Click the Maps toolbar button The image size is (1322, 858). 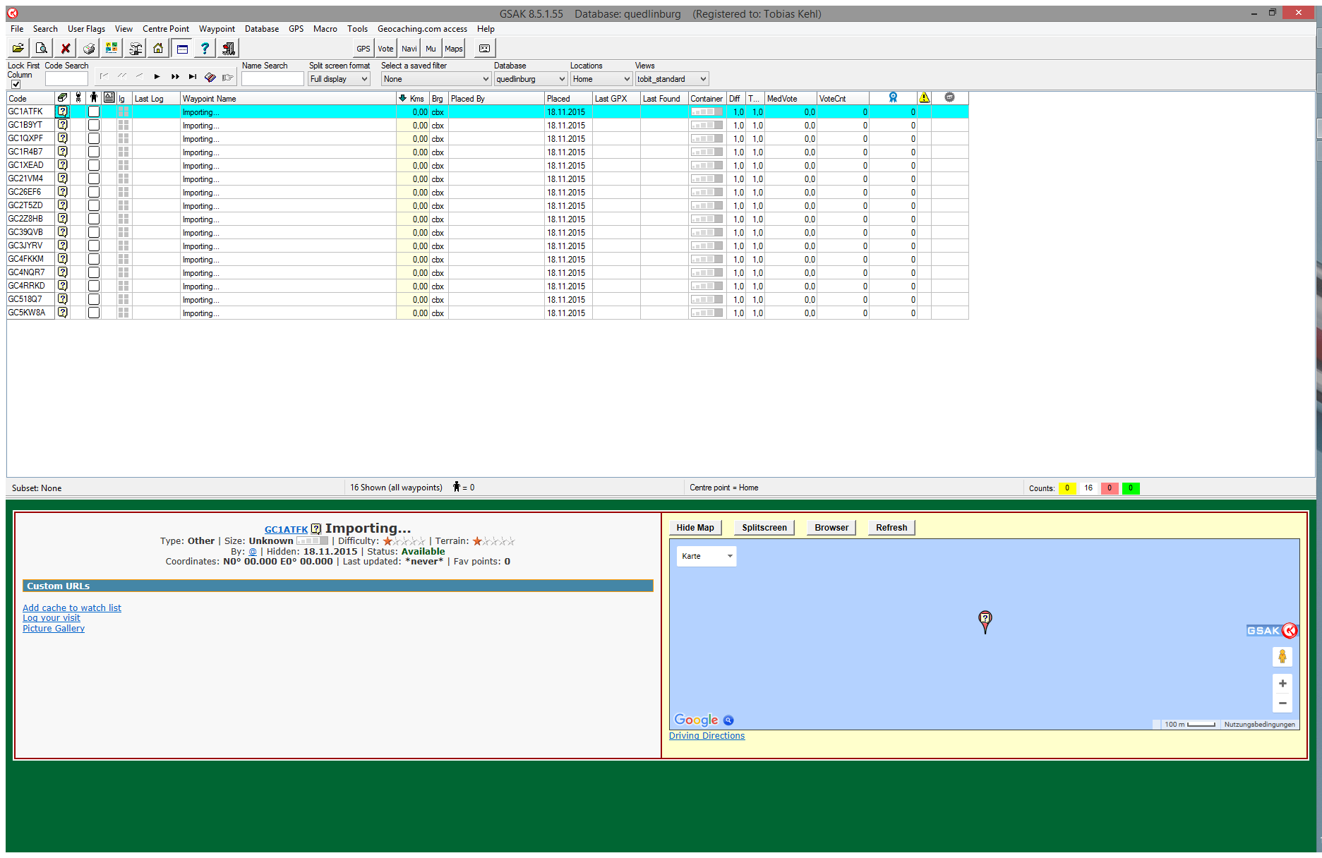454,48
